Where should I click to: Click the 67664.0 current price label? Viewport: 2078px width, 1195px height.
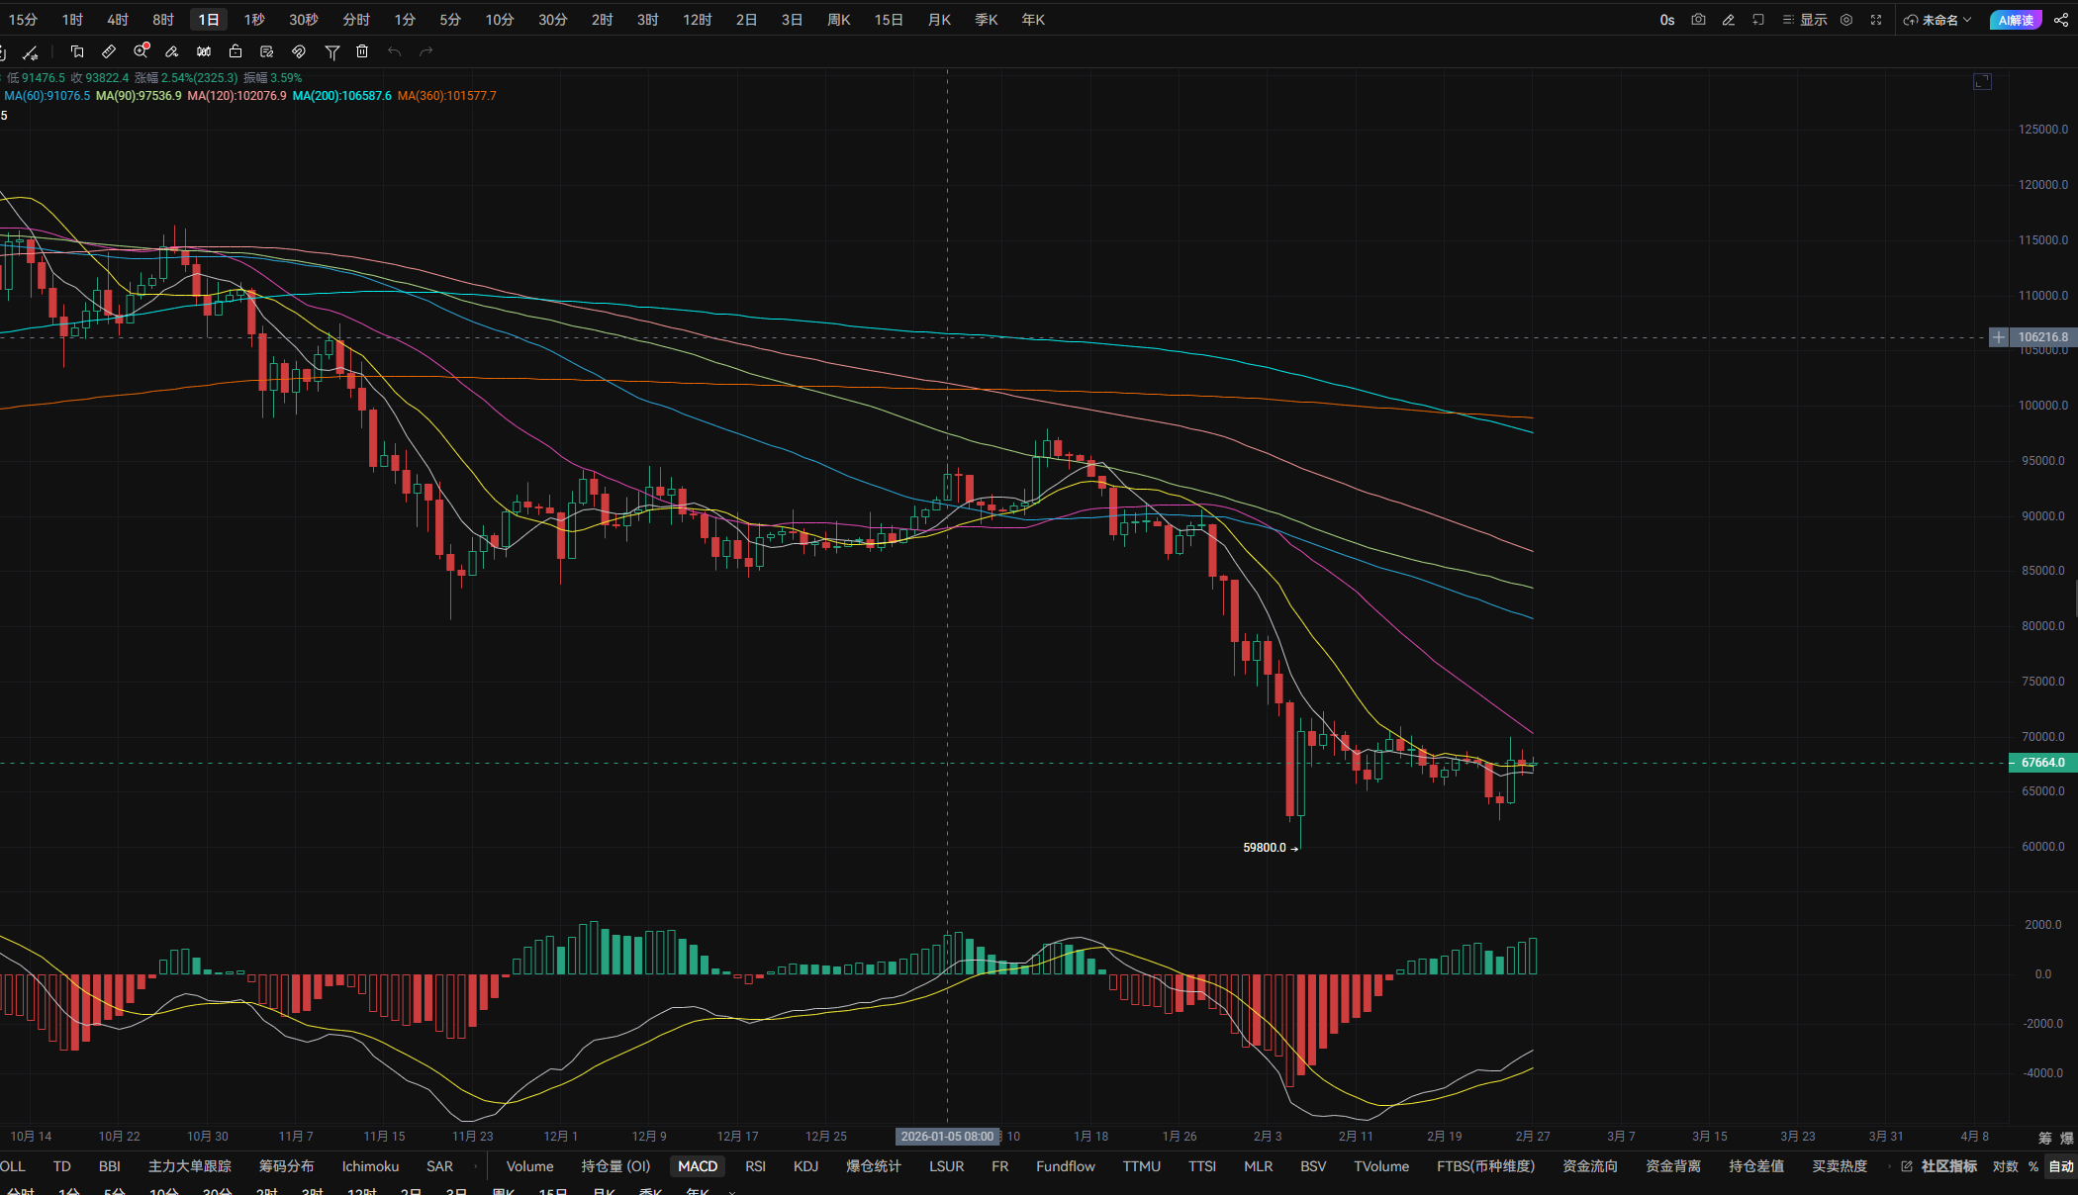[2042, 763]
